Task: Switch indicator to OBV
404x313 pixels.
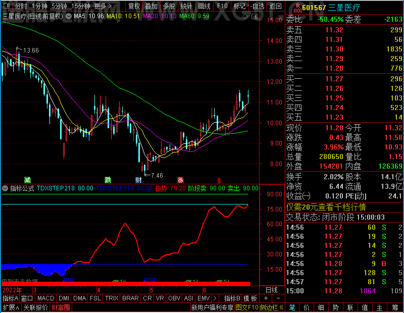Action: (174, 298)
